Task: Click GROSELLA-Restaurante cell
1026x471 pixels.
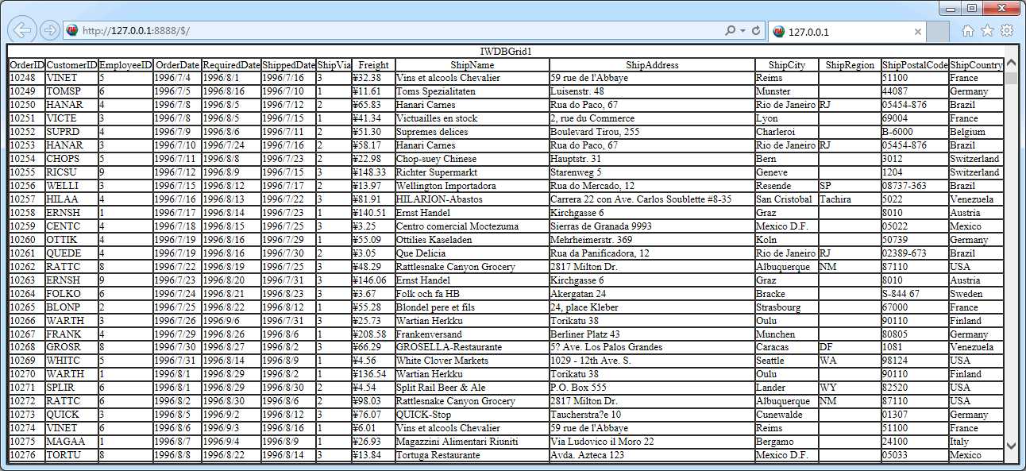Action: pyautogui.click(x=472, y=347)
